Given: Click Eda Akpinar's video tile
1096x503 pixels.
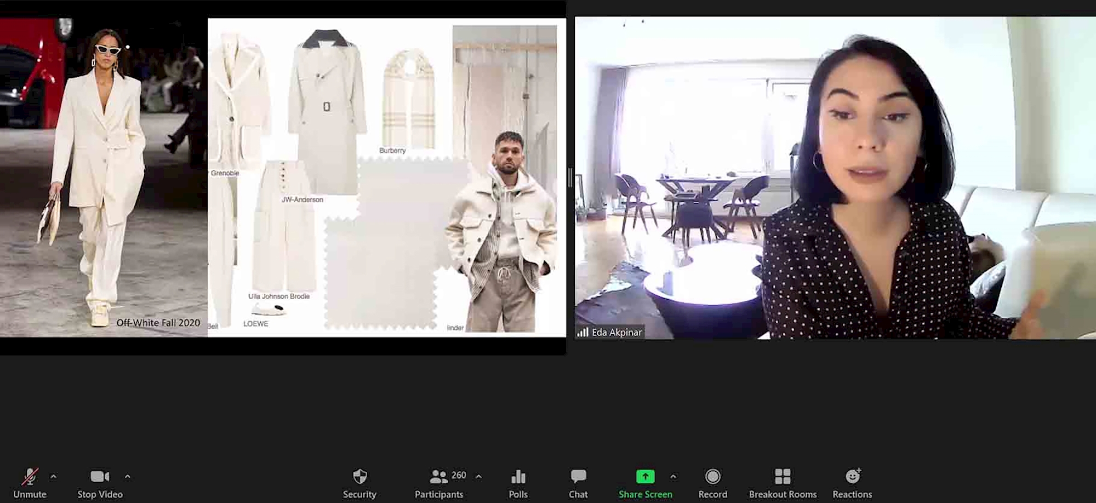Looking at the screenshot, I should point(835,178).
